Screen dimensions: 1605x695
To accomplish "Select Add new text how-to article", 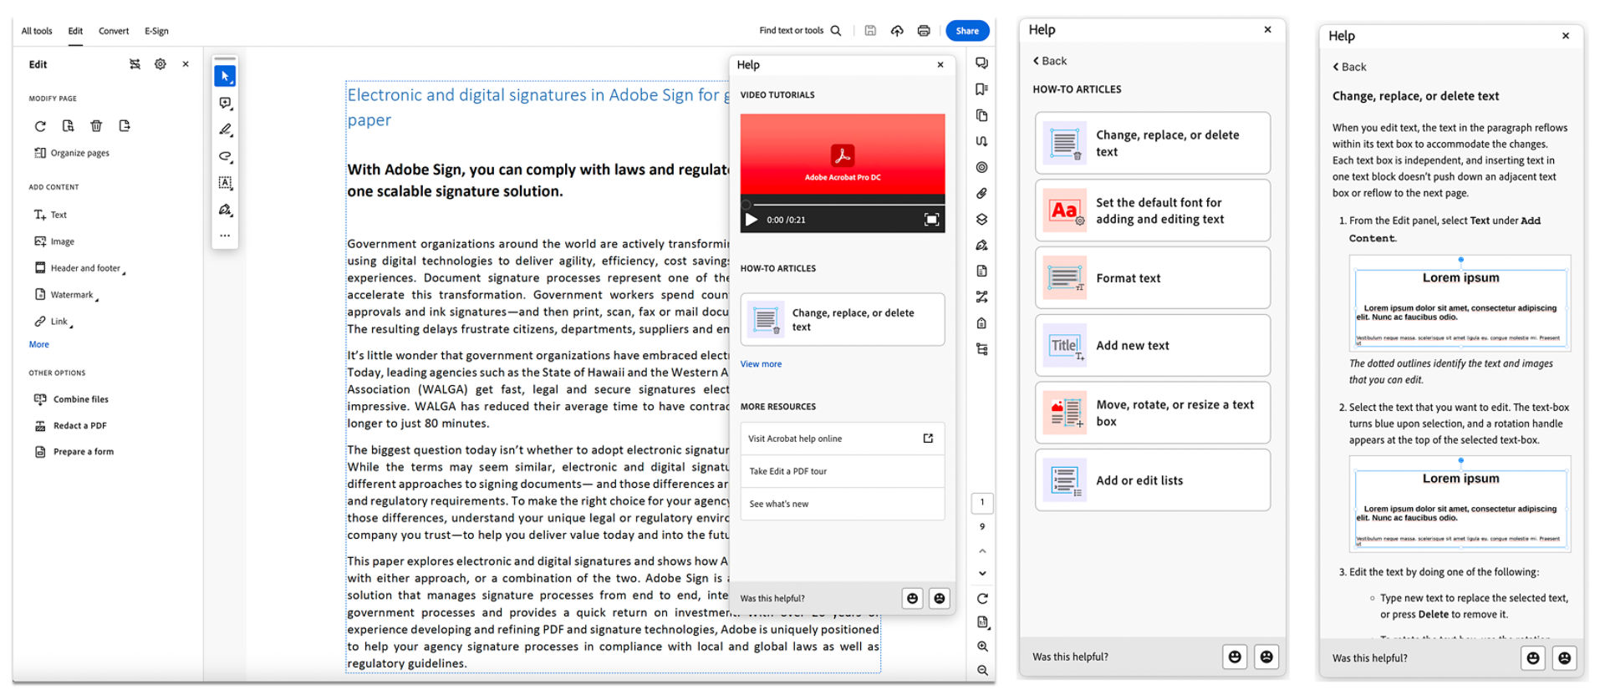I will coord(1153,345).
